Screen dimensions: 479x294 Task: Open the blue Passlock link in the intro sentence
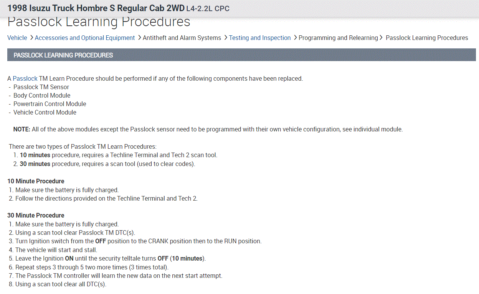click(x=25, y=78)
